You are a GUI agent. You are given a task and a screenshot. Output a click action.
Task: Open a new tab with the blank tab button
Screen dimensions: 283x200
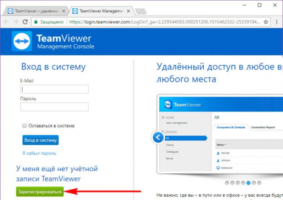tap(141, 11)
